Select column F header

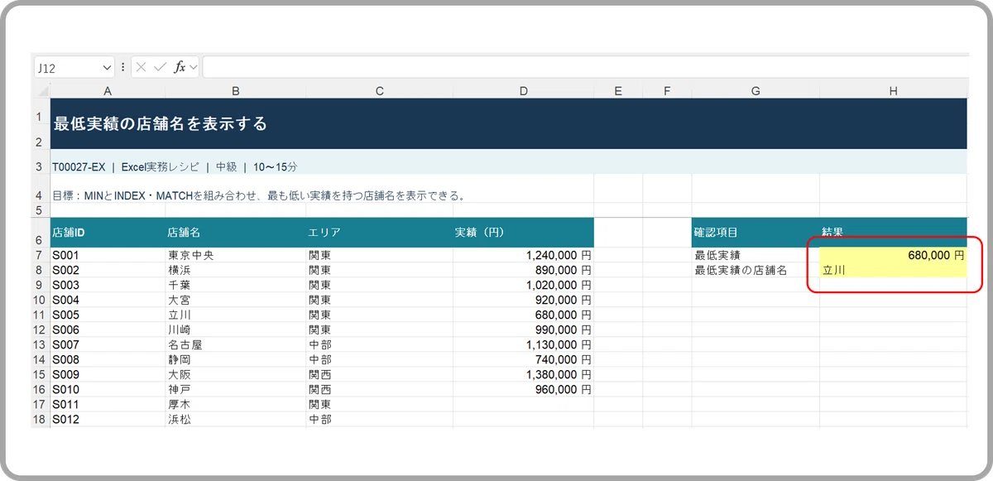coord(666,91)
